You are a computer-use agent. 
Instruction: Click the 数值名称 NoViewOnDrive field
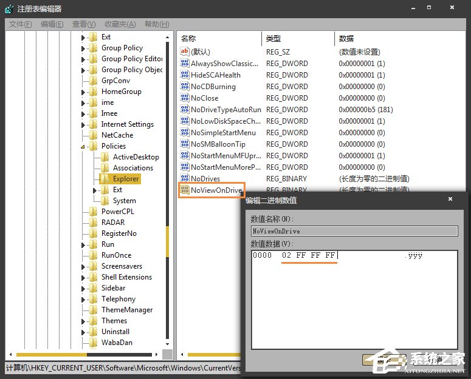354,231
